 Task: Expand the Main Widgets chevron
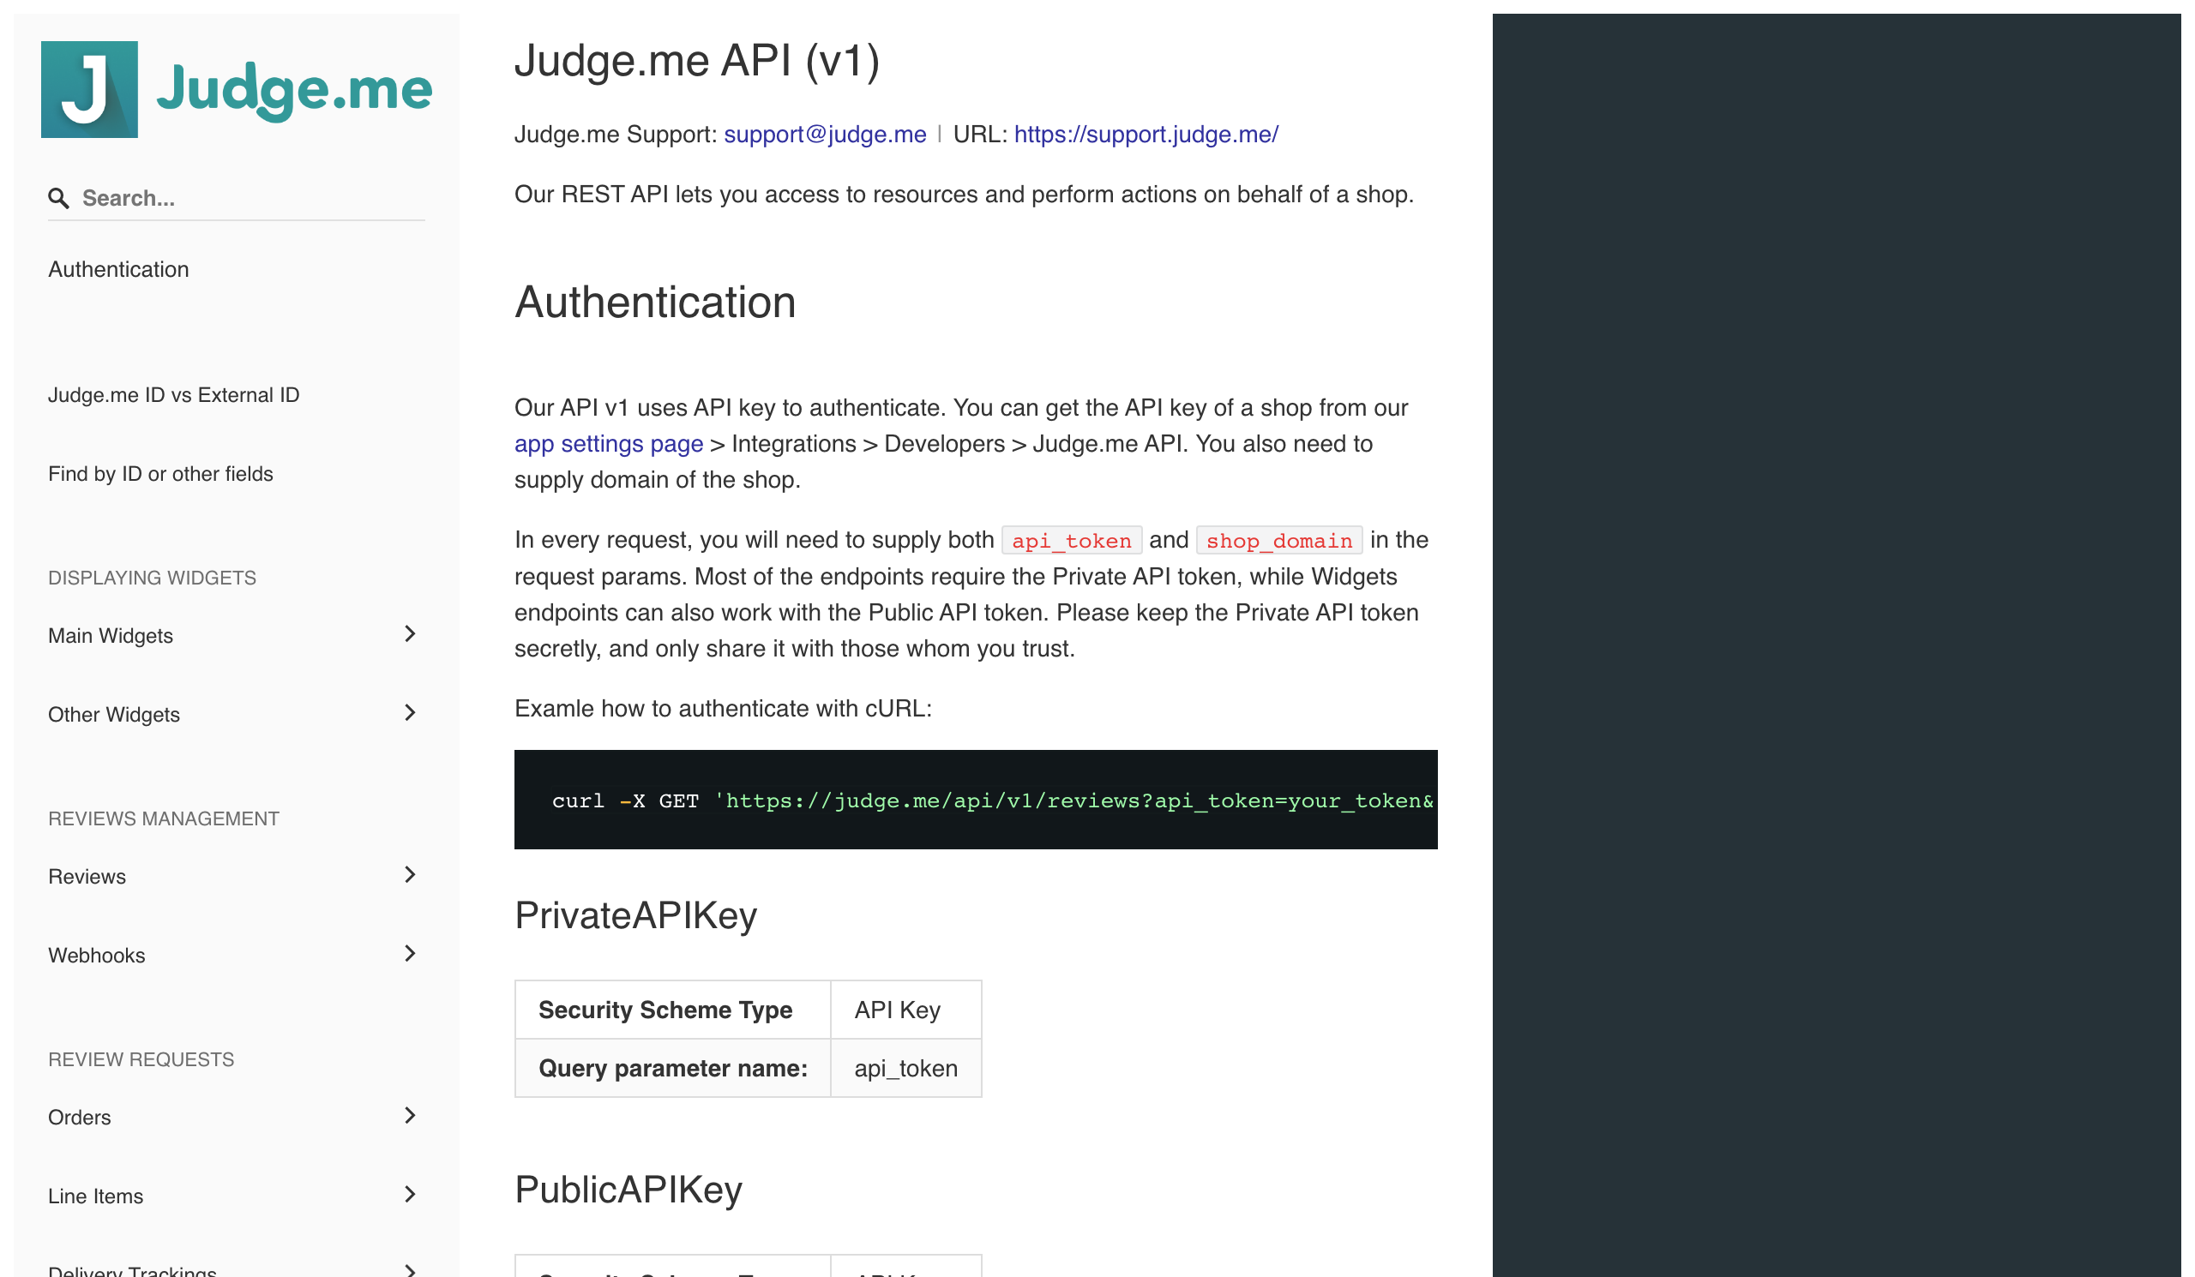tap(410, 634)
